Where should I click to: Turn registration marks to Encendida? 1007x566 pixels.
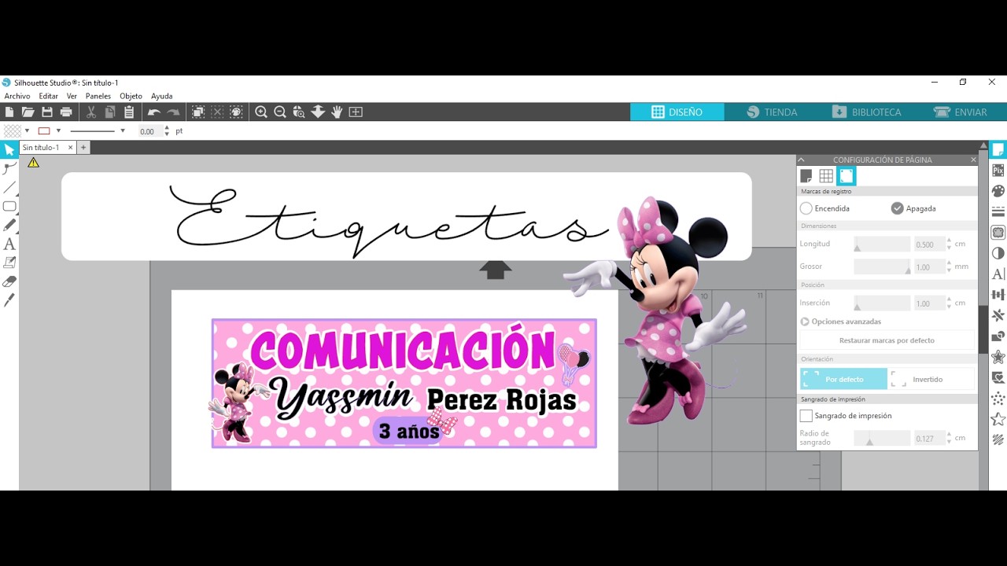pos(806,208)
